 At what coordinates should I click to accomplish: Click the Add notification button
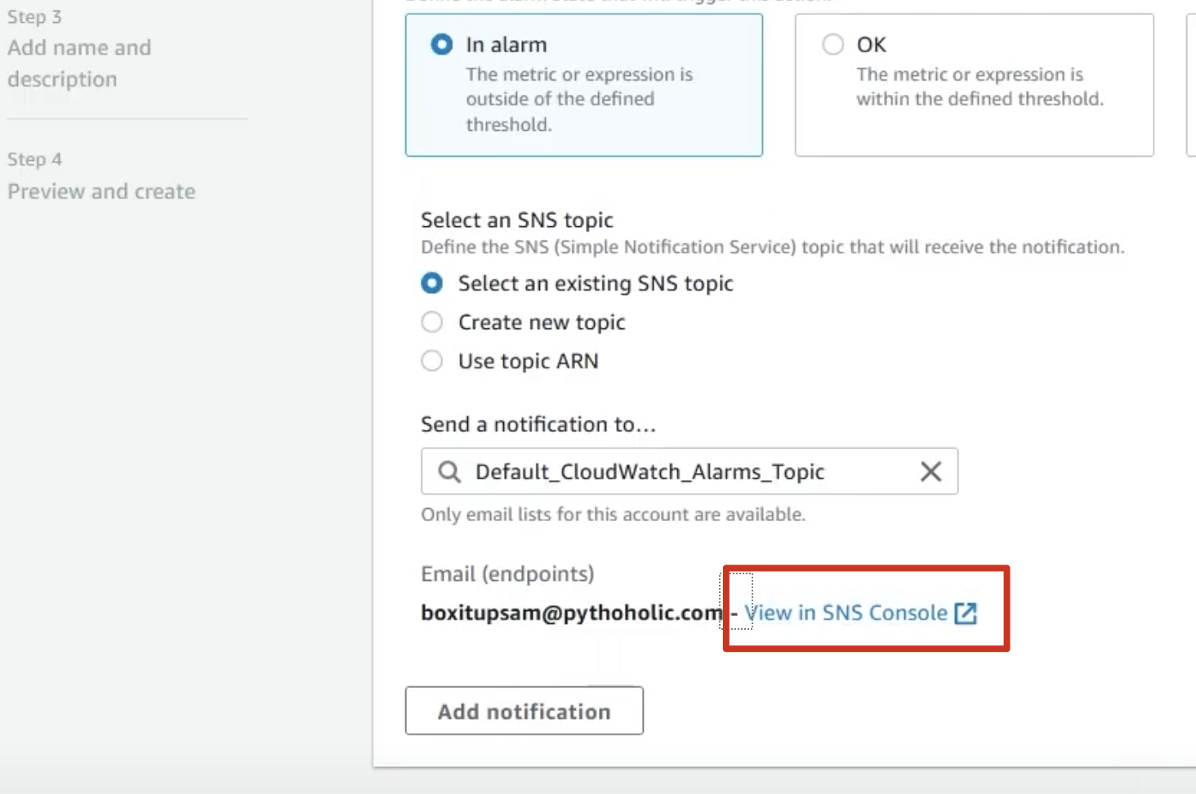pyautogui.click(x=524, y=711)
